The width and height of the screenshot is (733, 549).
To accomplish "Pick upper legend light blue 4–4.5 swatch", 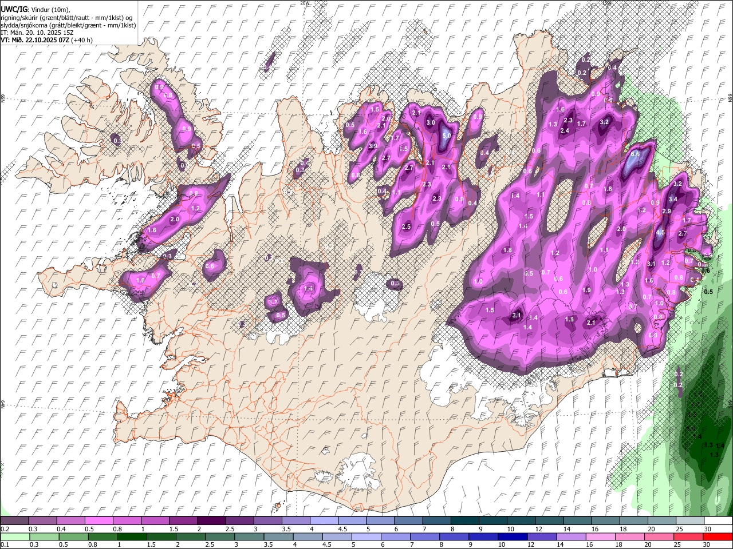I will [x=324, y=521].
